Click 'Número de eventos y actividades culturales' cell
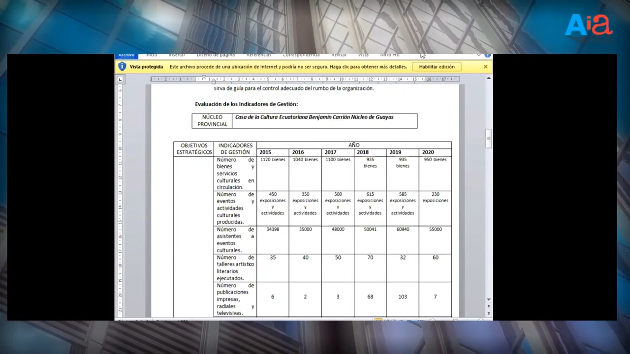630x354 pixels. coord(235,208)
